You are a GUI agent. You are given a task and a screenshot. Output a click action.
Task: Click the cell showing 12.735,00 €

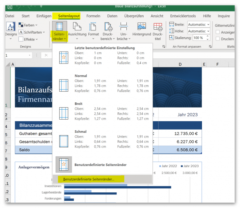click(180, 134)
